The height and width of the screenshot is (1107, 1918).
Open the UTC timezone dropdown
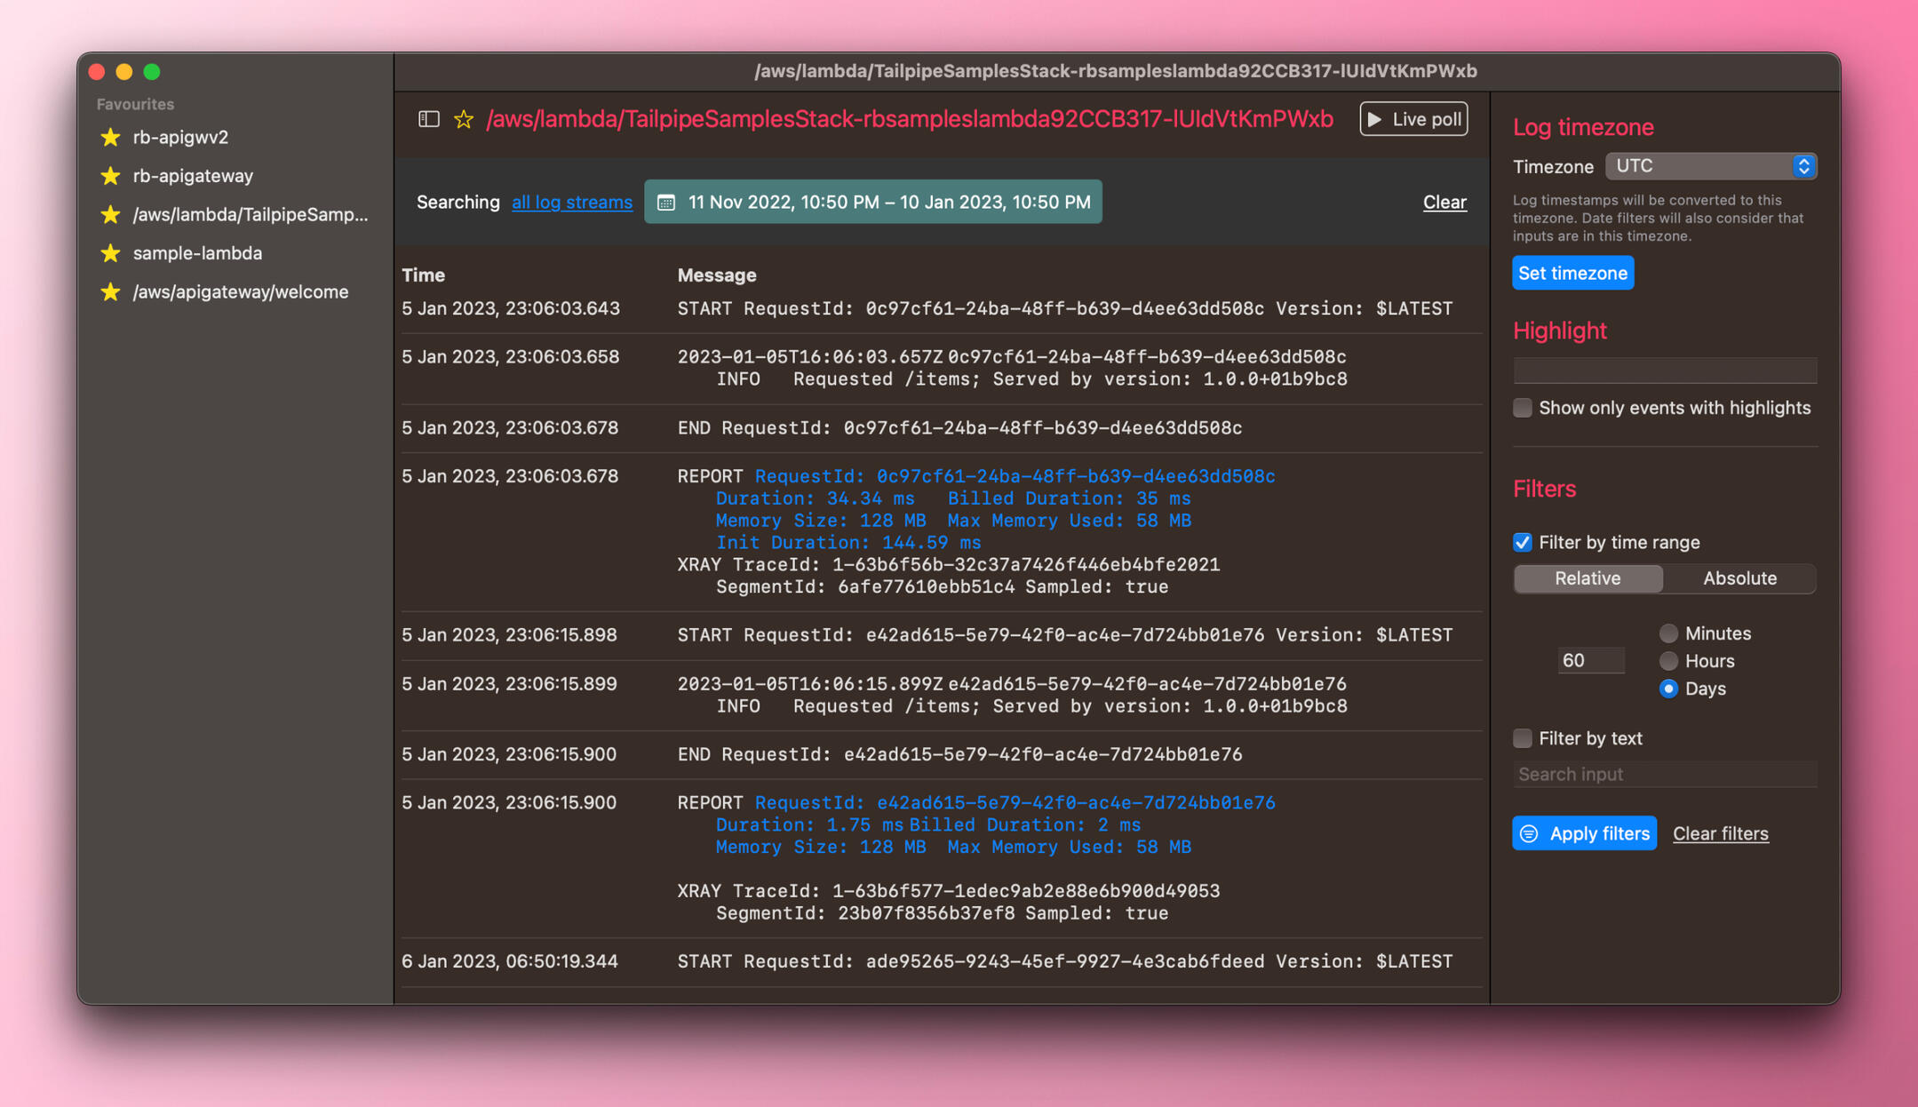[1710, 166]
